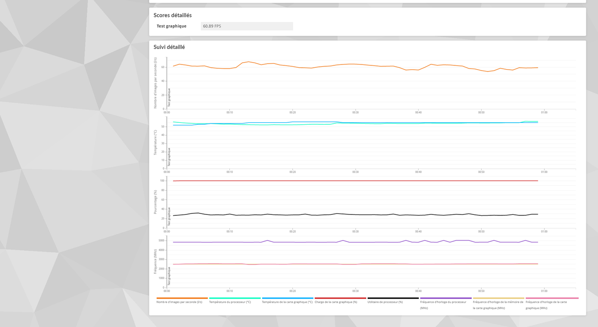Click the "Fréquence (MHz)" vertical axis title
The width and height of the screenshot is (598, 327).
[x=156, y=261]
